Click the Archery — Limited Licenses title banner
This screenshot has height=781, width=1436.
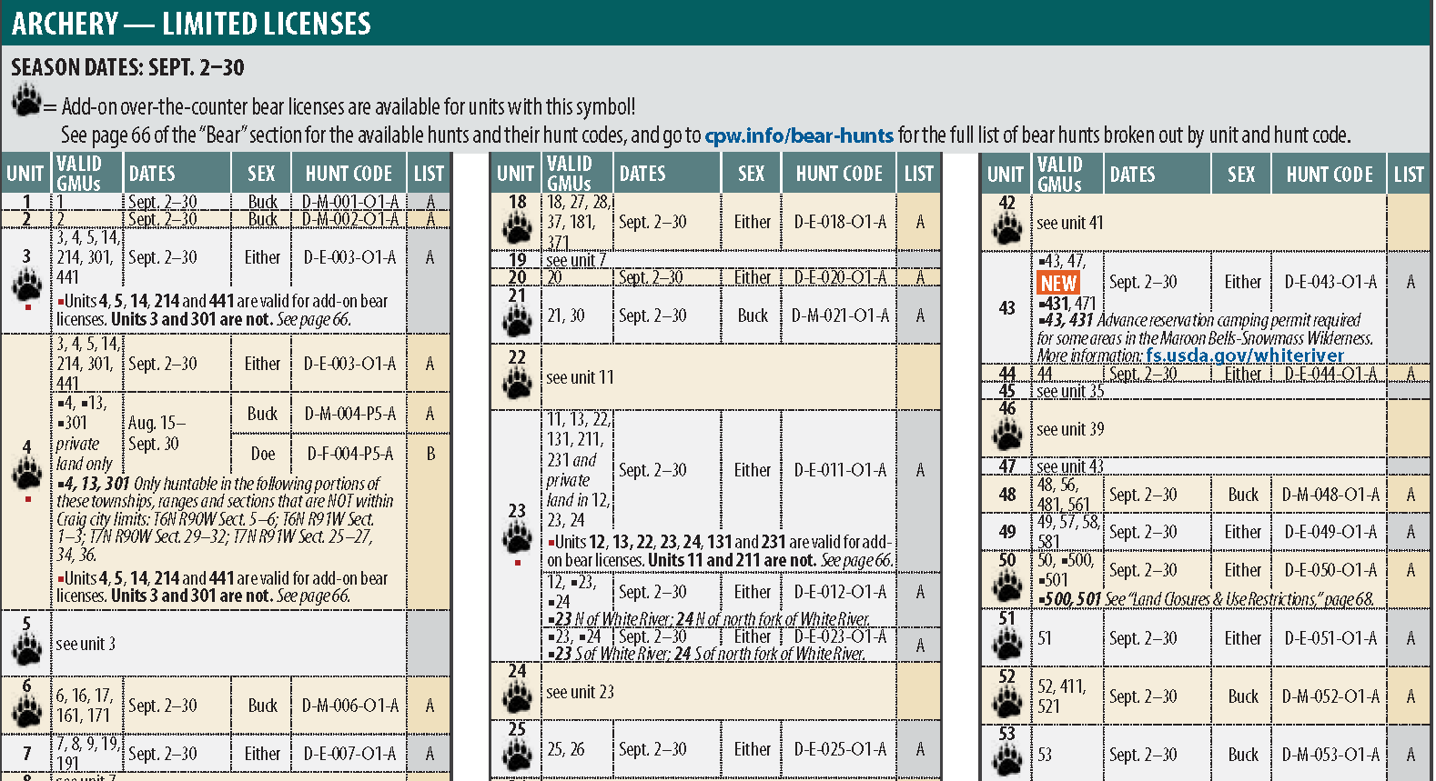191,23
